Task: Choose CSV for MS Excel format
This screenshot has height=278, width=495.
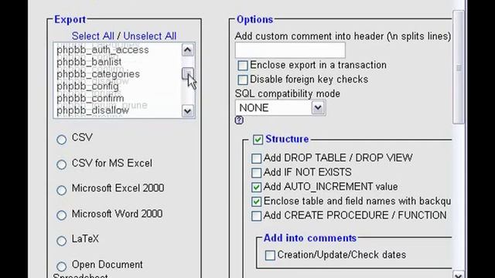Action: click(x=62, y=164)
